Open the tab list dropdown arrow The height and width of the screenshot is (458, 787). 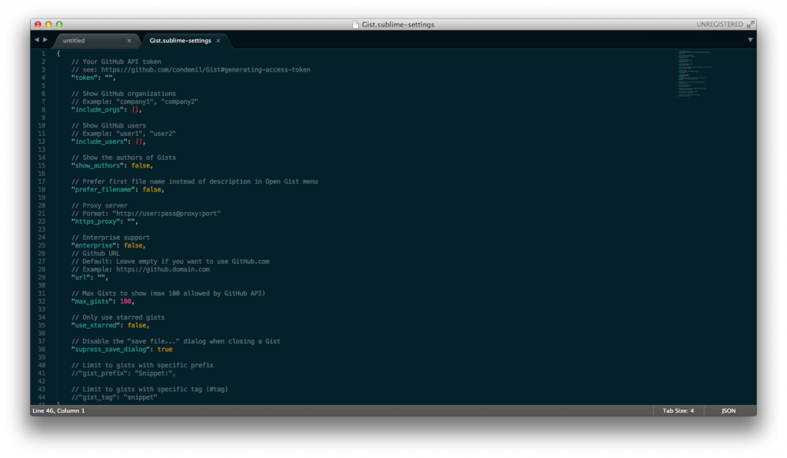(x=750, y=40)
